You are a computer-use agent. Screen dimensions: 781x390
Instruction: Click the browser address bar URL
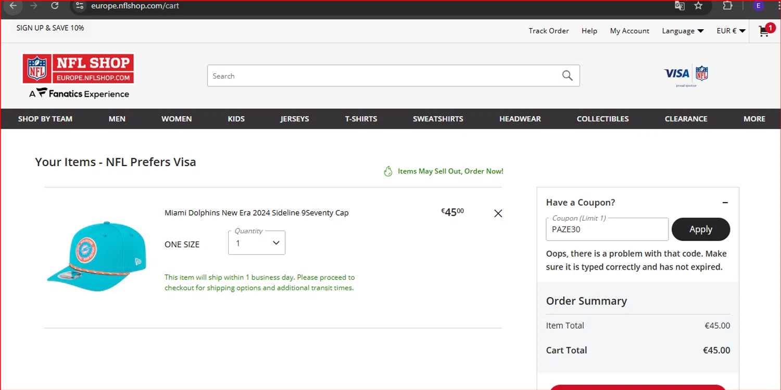pyautogui.click(x=135, y=6)
